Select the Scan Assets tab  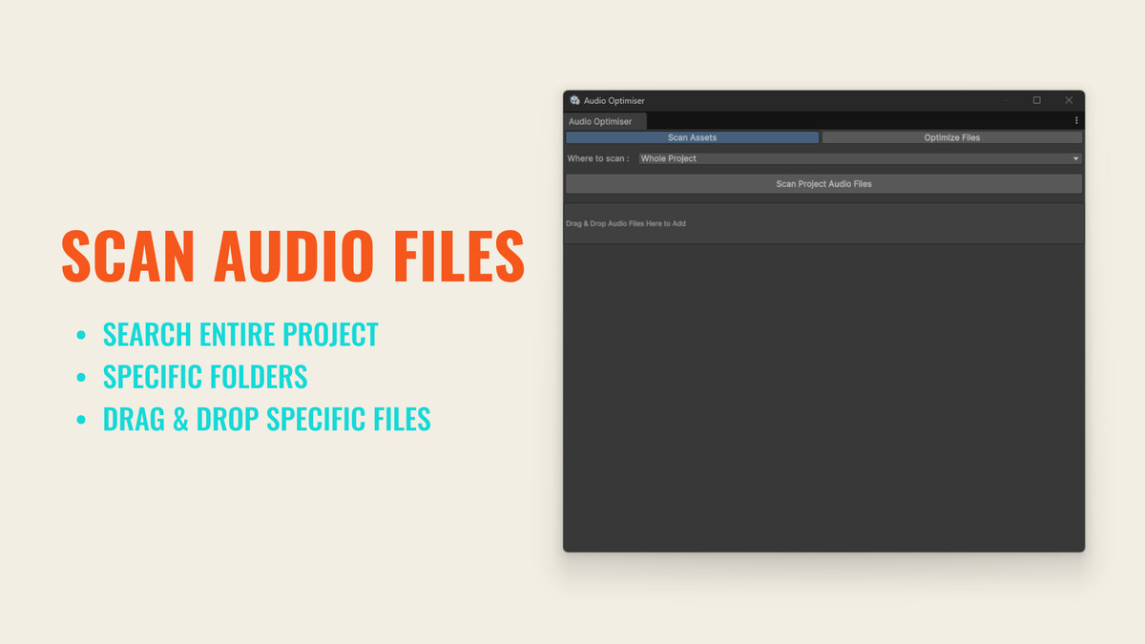click(692, 136)
